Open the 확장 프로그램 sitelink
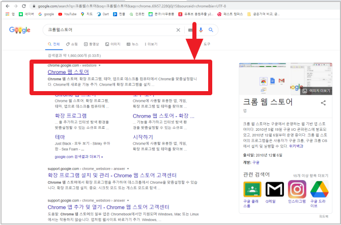 pos(71,116)
